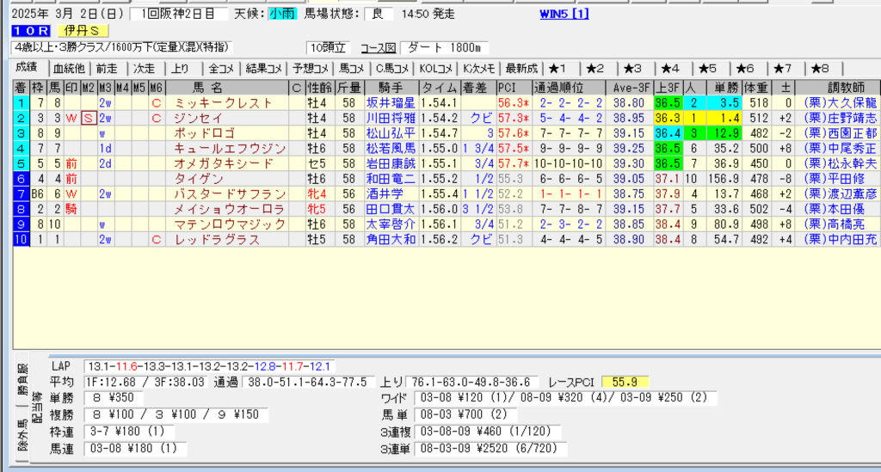Click the LAP times field
The height and width of the screenshot is (472, 881).
tap(209, 367)
